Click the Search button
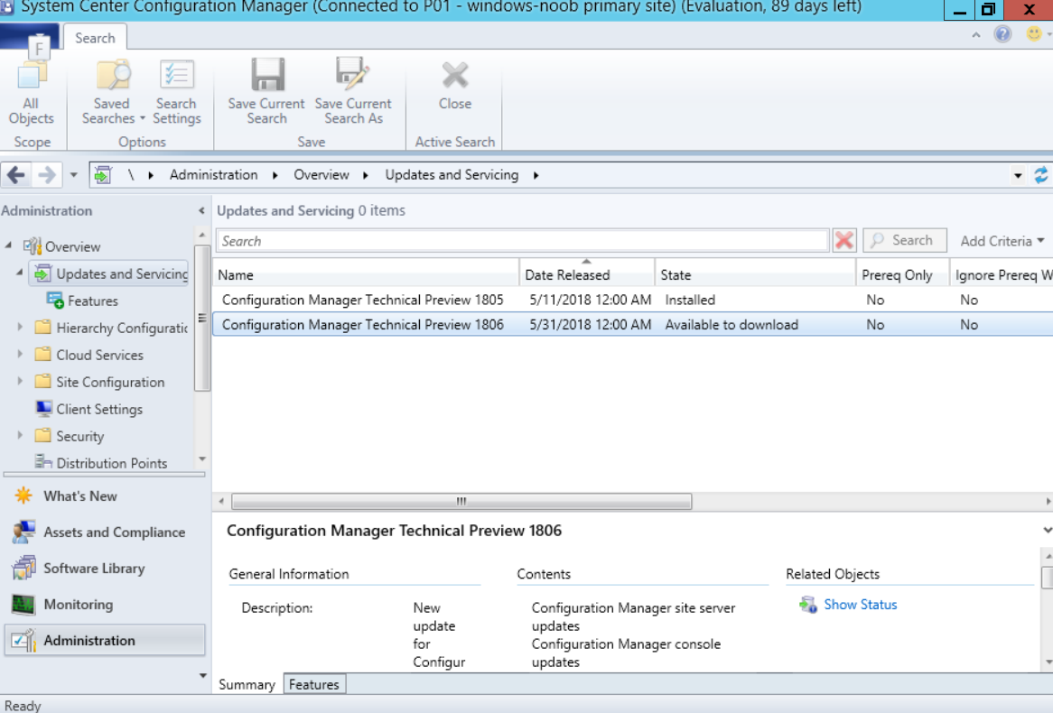 (x=905, y=240)
